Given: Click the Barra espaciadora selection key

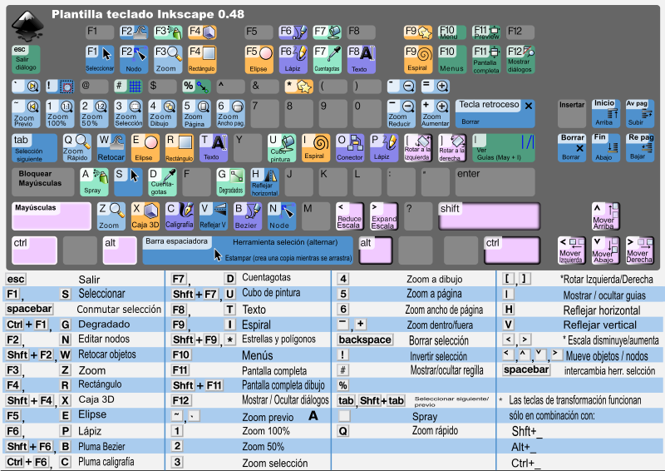Looking at the screenshot, I should pyautogui.click(x=248, y=250).
